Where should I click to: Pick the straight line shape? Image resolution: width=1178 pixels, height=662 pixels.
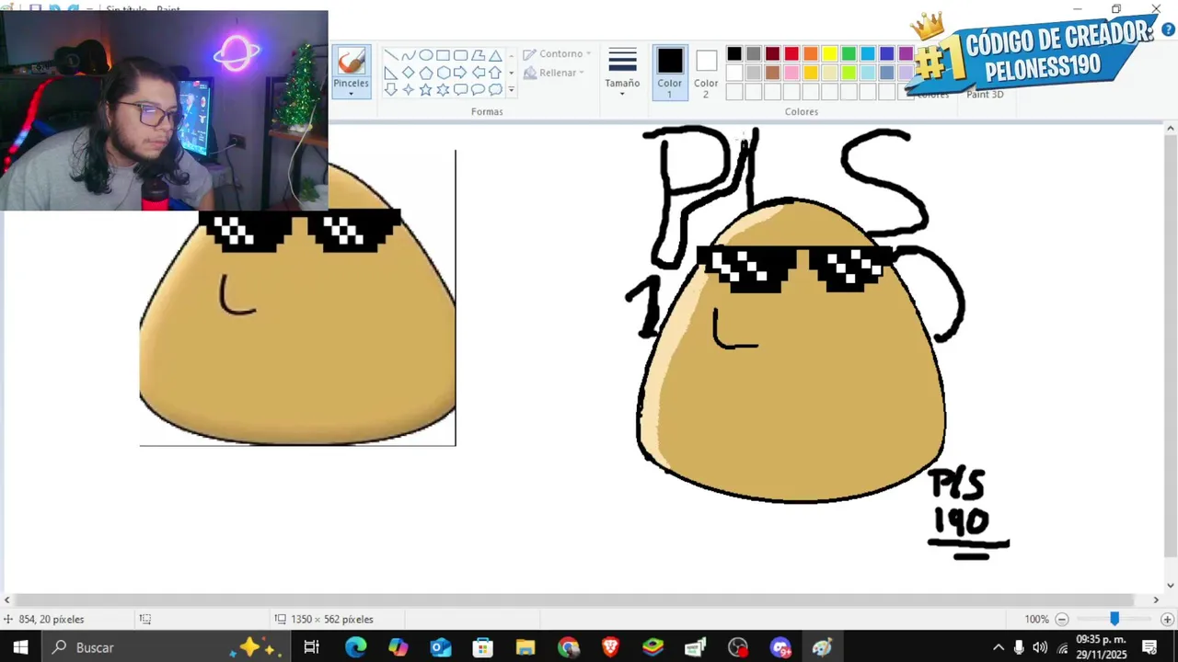pos(390,55)
